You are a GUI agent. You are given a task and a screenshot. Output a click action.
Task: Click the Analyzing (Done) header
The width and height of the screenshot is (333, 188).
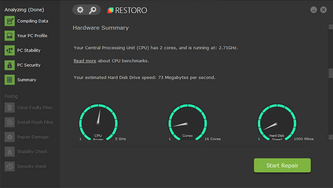24,10
